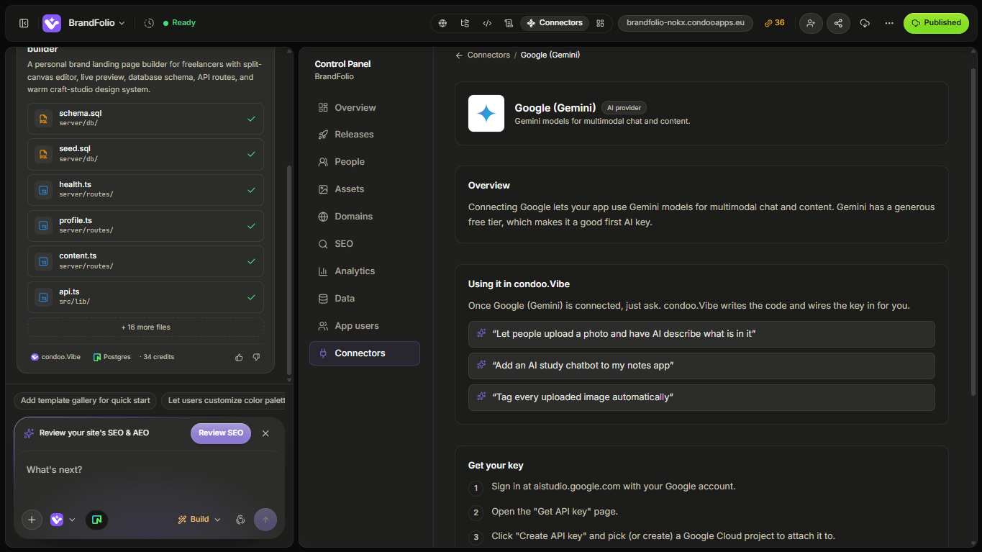Toggle the sidebar panel icon
Viewport: 982px width, 552px height.
24,23
